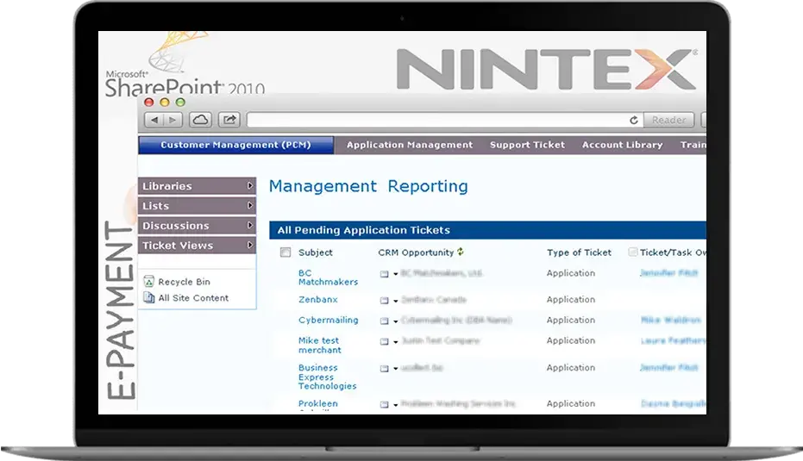The image size is (803, 461).
Task: Click CRM item icon in Zenbanx row
Action: [x=384, y=301]
